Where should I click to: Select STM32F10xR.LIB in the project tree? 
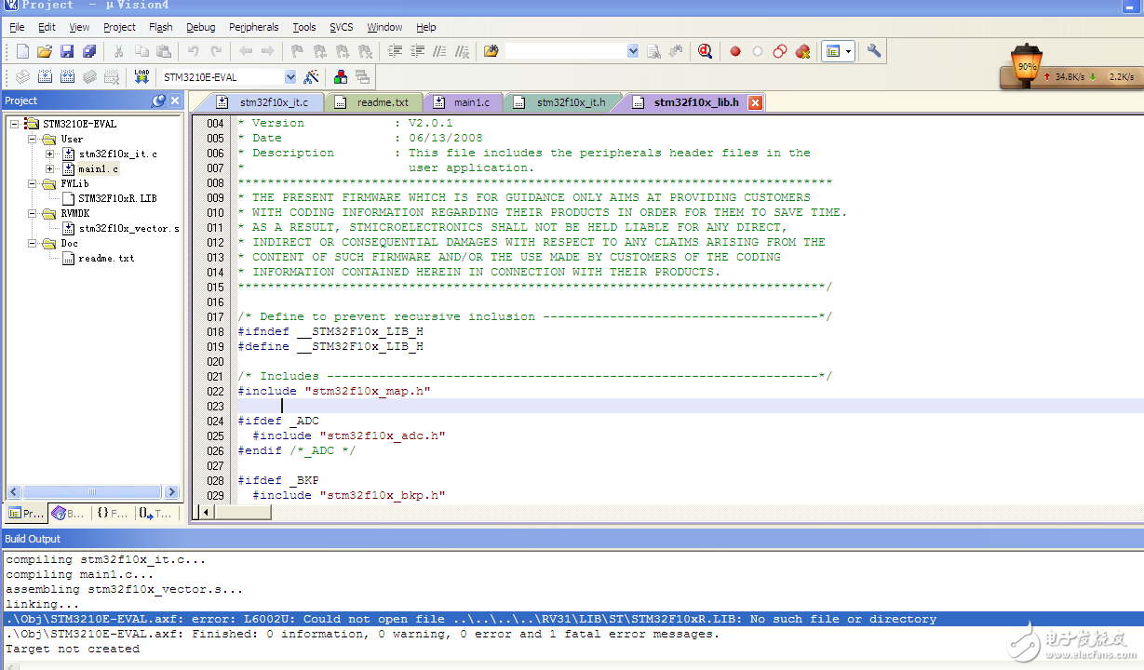(x=116, y=198)
